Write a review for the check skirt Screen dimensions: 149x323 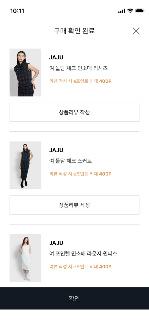[74, 205]
